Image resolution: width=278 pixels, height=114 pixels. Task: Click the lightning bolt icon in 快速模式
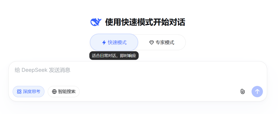click(104, 43)
